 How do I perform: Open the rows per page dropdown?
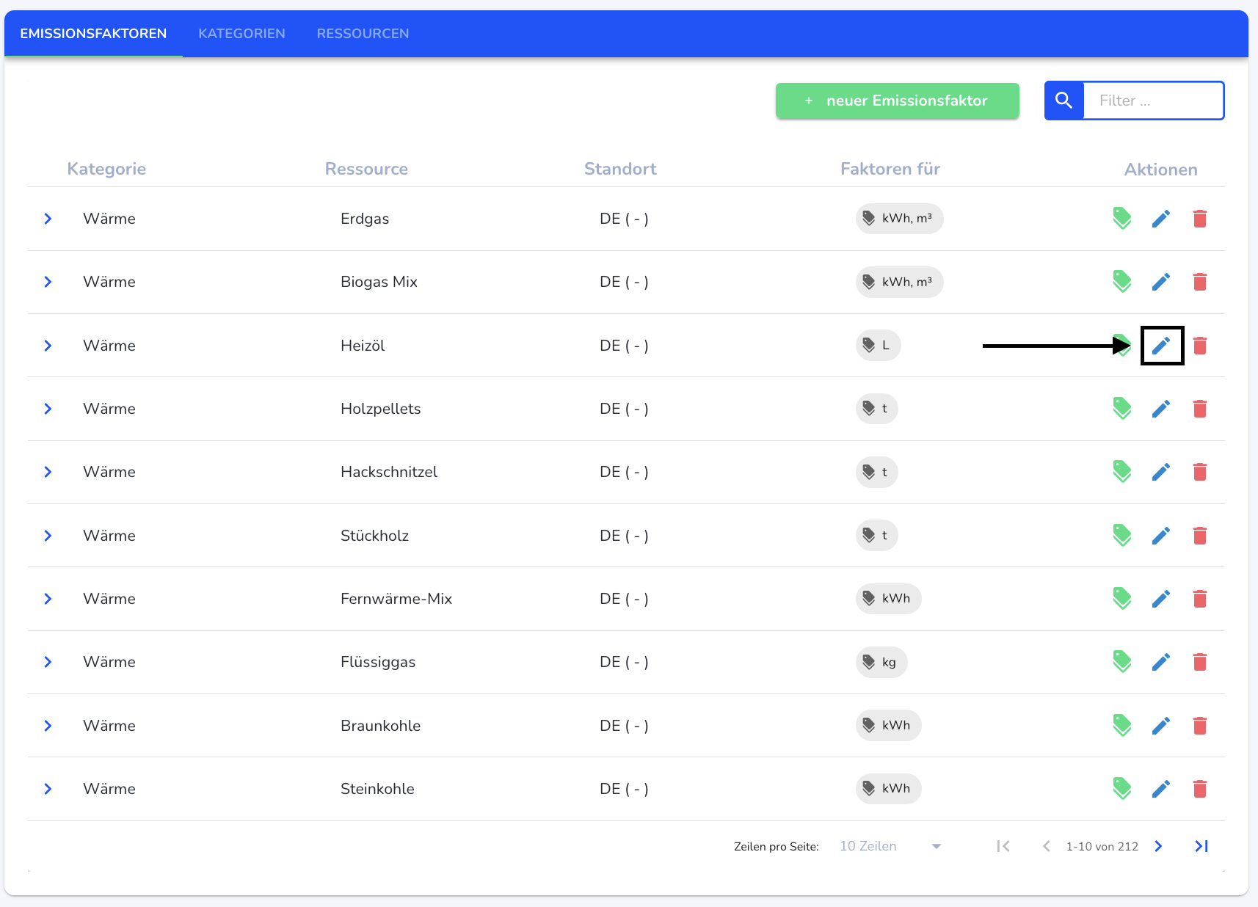pyautogui.click(x=890, y=846)
